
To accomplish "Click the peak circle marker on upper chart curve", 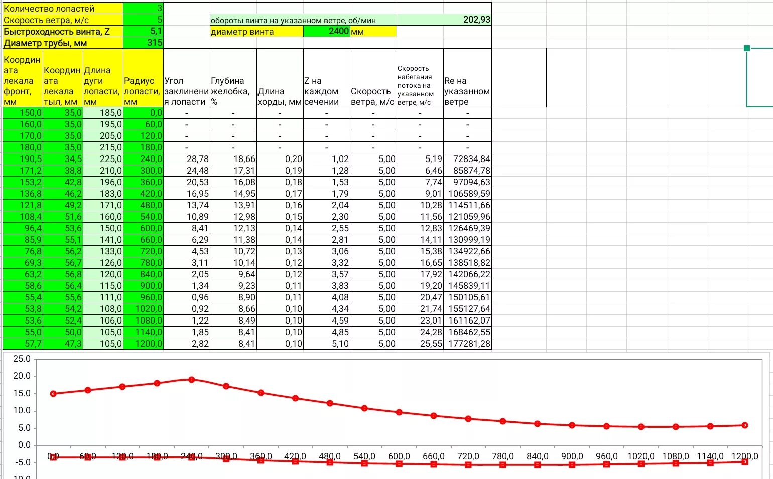I will click(x=192, y=380).
